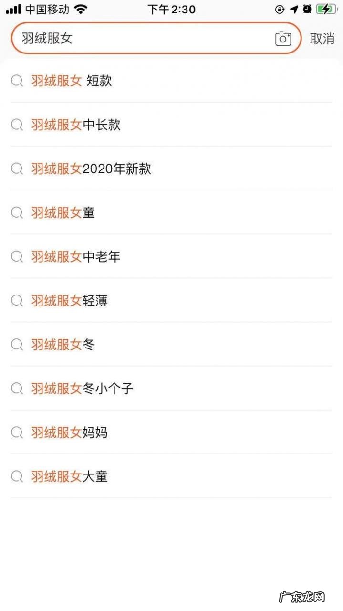Tap the 取消 cancel button
The image size is (343, 611).
[x=323, y=39]
